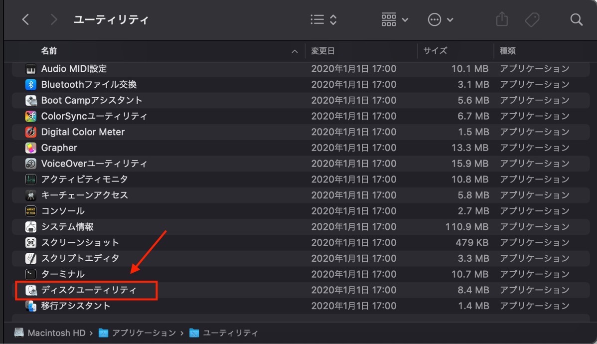Open the ellipsis action menu

(x=440, y=19)
